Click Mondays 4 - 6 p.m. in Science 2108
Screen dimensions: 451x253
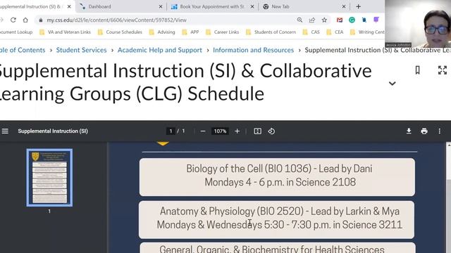click(280, 182)
